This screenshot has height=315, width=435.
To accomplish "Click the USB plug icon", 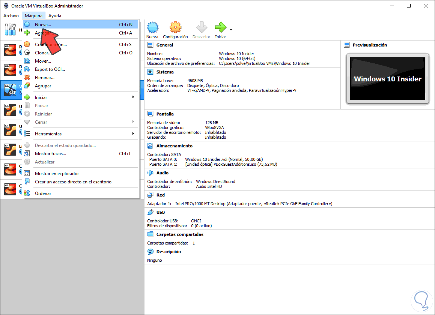I will [150, 212].
